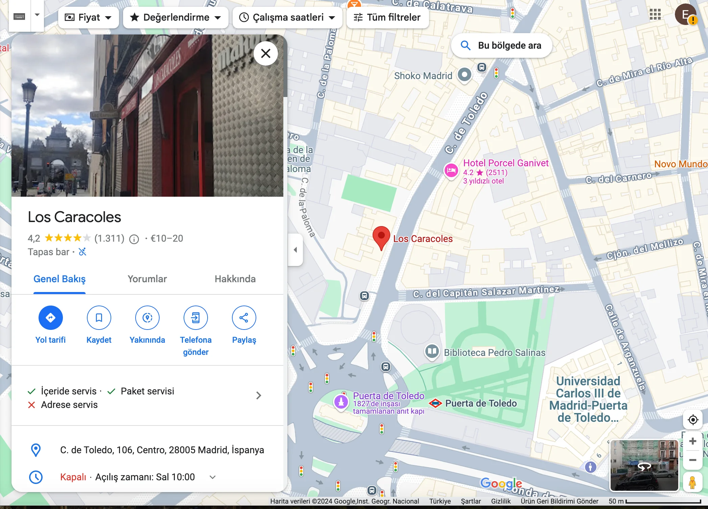
Task: Click the keyboard input tools icon
Action: tap(19, 16)
